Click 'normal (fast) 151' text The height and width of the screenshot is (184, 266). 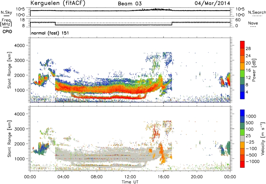50,33
